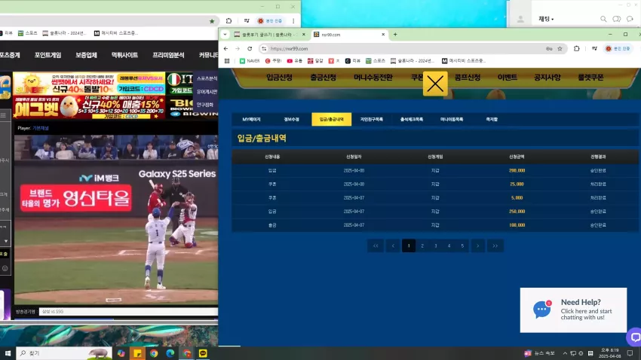The width and height of the screenshot is (641, 360).
Task: Expand the 채팅 dropdown in the chat window
Action: click(x=546, y=19)
